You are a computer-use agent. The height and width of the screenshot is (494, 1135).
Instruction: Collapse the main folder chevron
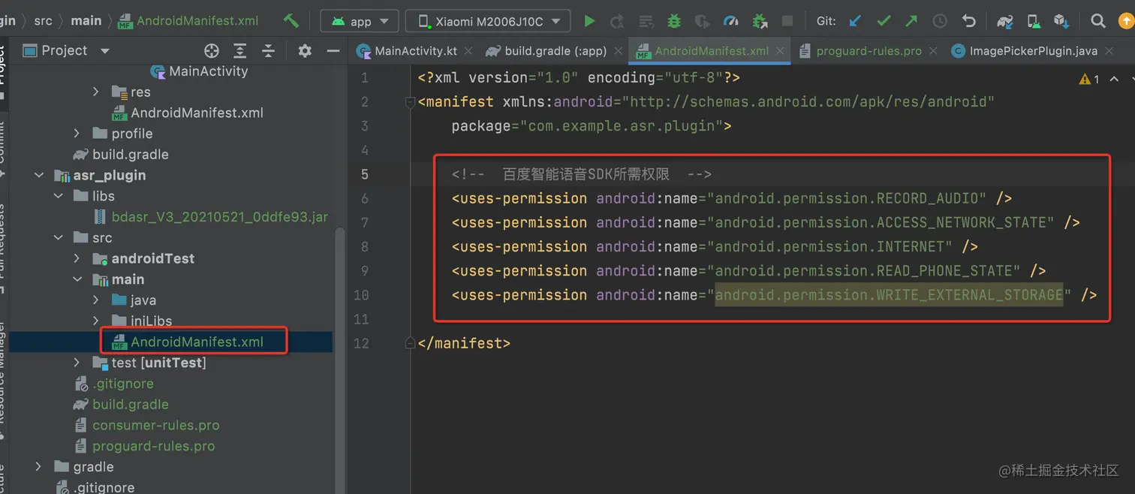77,279
